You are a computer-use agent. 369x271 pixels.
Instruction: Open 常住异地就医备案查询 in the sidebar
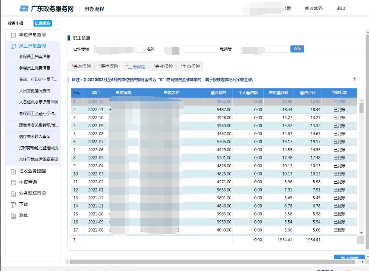click(x=38, y=159)
